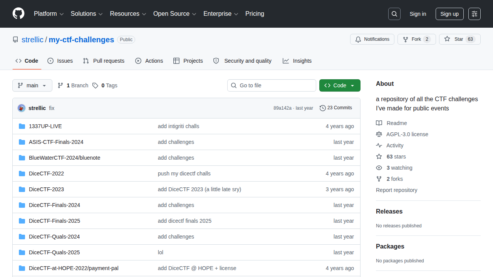Image resolution: width=493 pixels, height=277 pixels.
Task: View the 63 stars link
Action: click(x=391, y=157)
